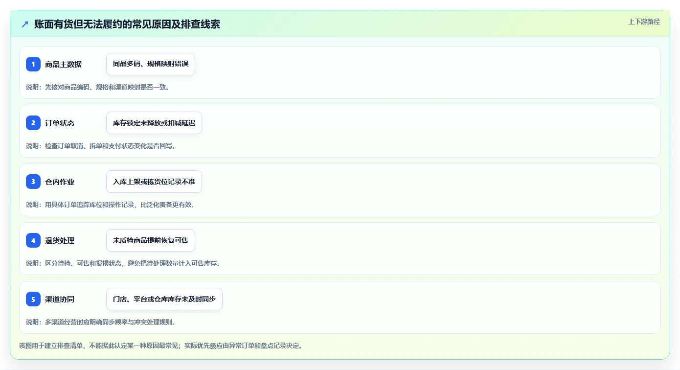Select the number 1 step badge
Screen dimensions: 680x370
(x=33, y=64)
